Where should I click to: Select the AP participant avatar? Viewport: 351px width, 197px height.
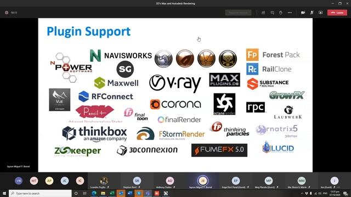[x=49, y=181]
